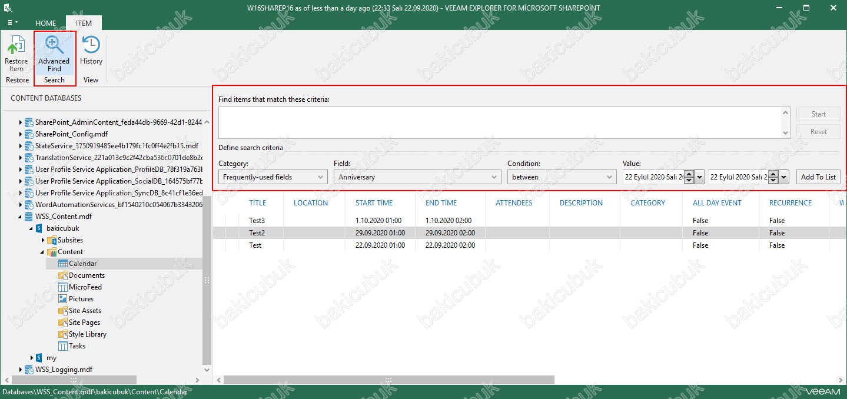Select User Profile SocialDB database icon
This screenshot has height=399, width=847.
click(x=29, y=181)
